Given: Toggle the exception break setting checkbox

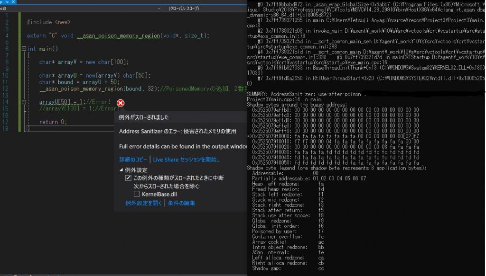Looking at the screenshot, I should pos(128,178).
